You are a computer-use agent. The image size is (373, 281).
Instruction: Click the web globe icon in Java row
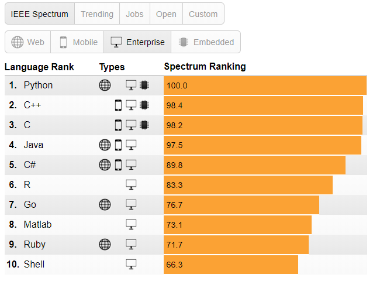[x=105, y=145]
